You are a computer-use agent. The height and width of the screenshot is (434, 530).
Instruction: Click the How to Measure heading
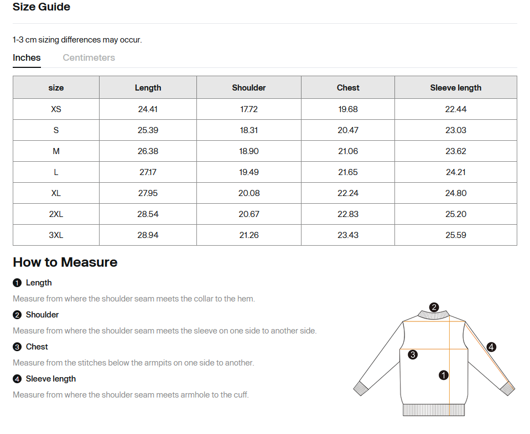coord(65,262)
